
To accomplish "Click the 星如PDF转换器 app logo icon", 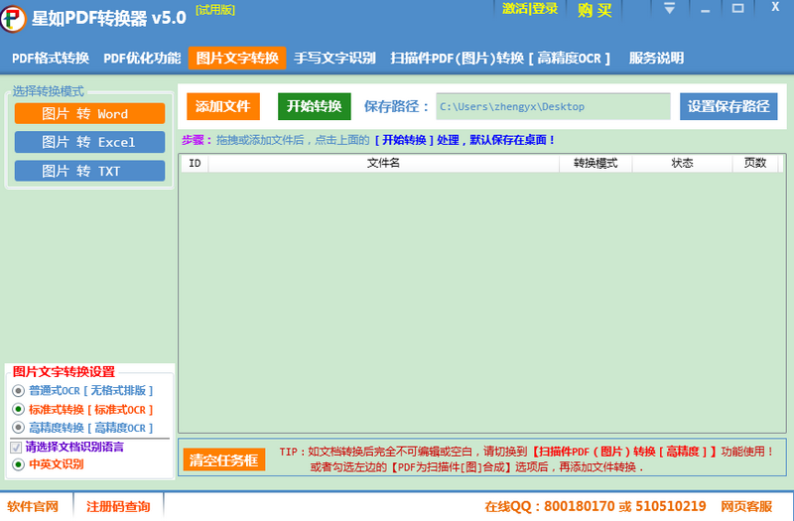I will pyautogui.click(x=13, y=19).
